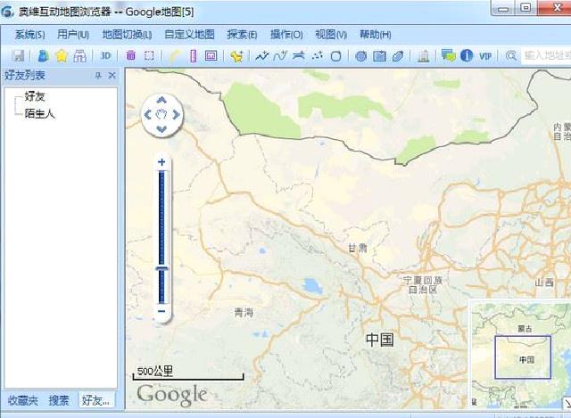Click the save disk icon in toolbar
This screenshot has height=418, width=571.
[x=18, y=55]
